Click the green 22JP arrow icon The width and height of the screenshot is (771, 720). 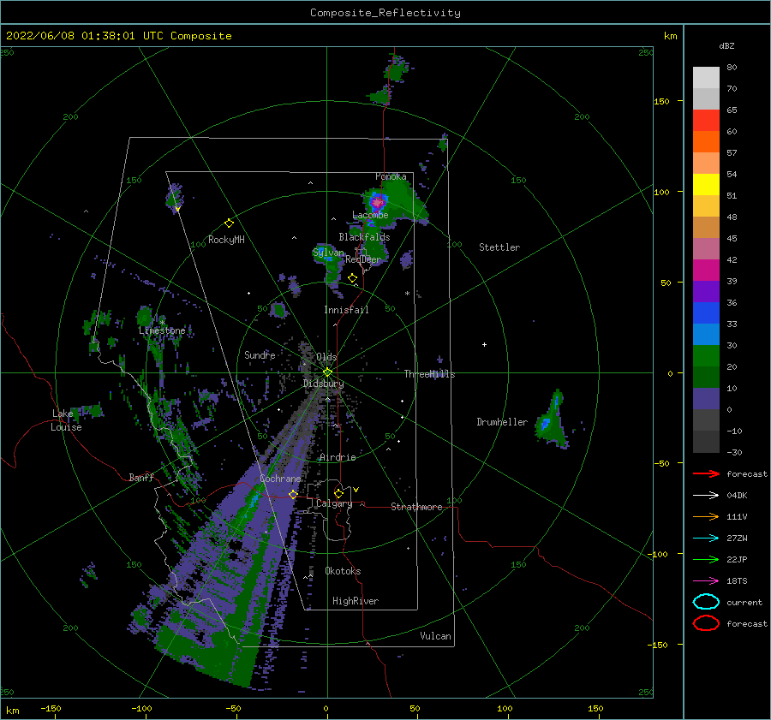[x=706, y=559]
